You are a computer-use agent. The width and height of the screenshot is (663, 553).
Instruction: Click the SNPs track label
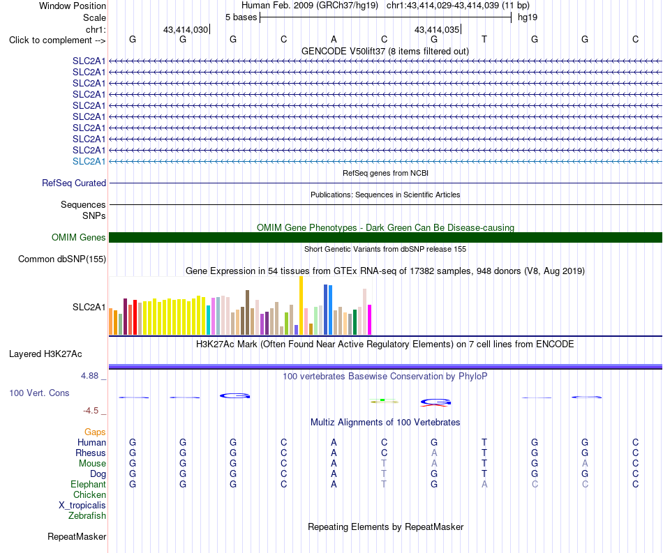[x=94, y=216]
